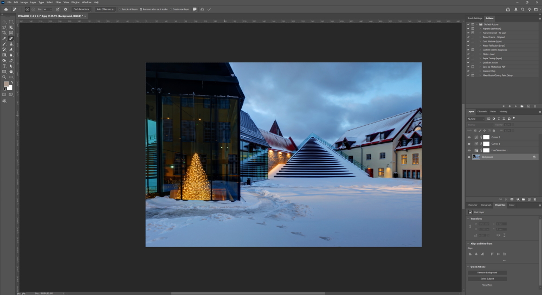Hide the Curves 2 layer
This screenshot has width=542, height=295.
tap(469, 137)
